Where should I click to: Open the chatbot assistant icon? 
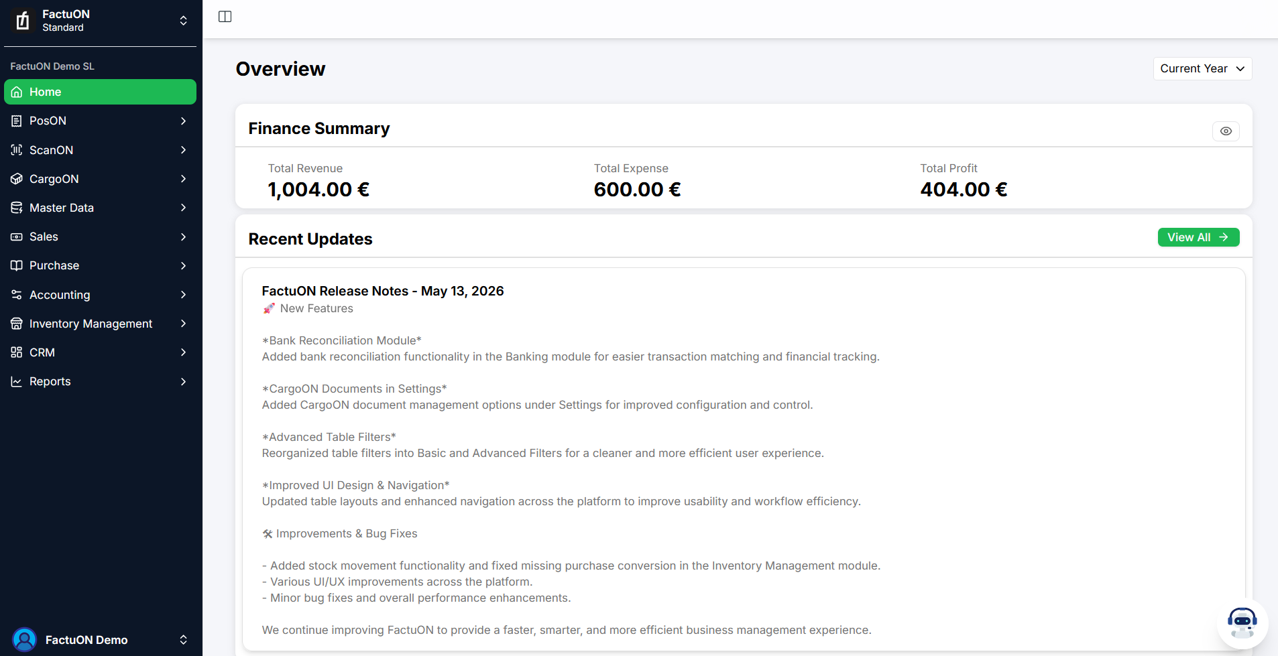(1242, 623)
